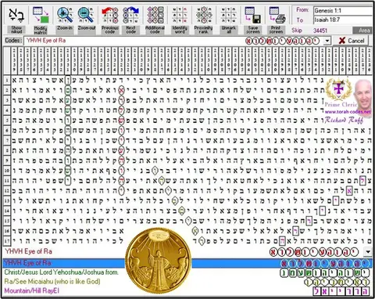The height and width of the screenshot is (299, 375).
Task: Select the highlighted YHVH Eye of Ra row
Action: pos(187,263)
